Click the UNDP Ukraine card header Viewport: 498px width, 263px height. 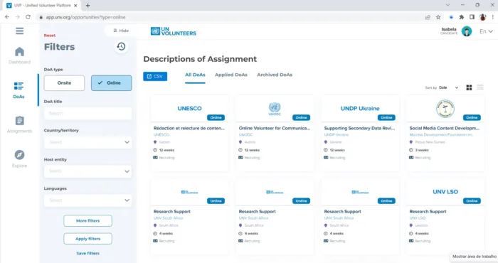point(360,109)
